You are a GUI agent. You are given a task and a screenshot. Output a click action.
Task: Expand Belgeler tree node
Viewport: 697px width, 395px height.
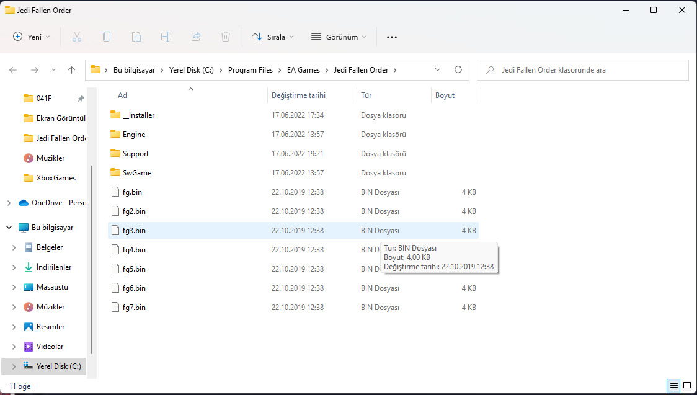[14, 247]
